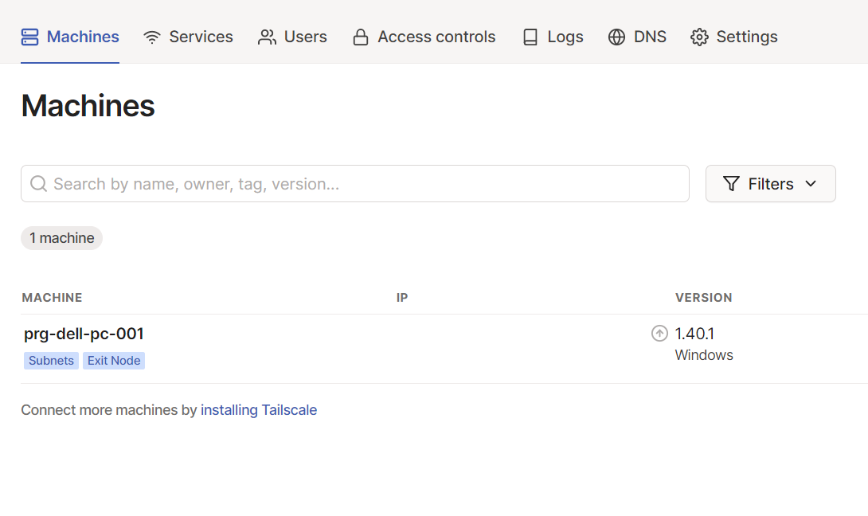
Task: Click the IP column header
Action: [x=402, y=298]
